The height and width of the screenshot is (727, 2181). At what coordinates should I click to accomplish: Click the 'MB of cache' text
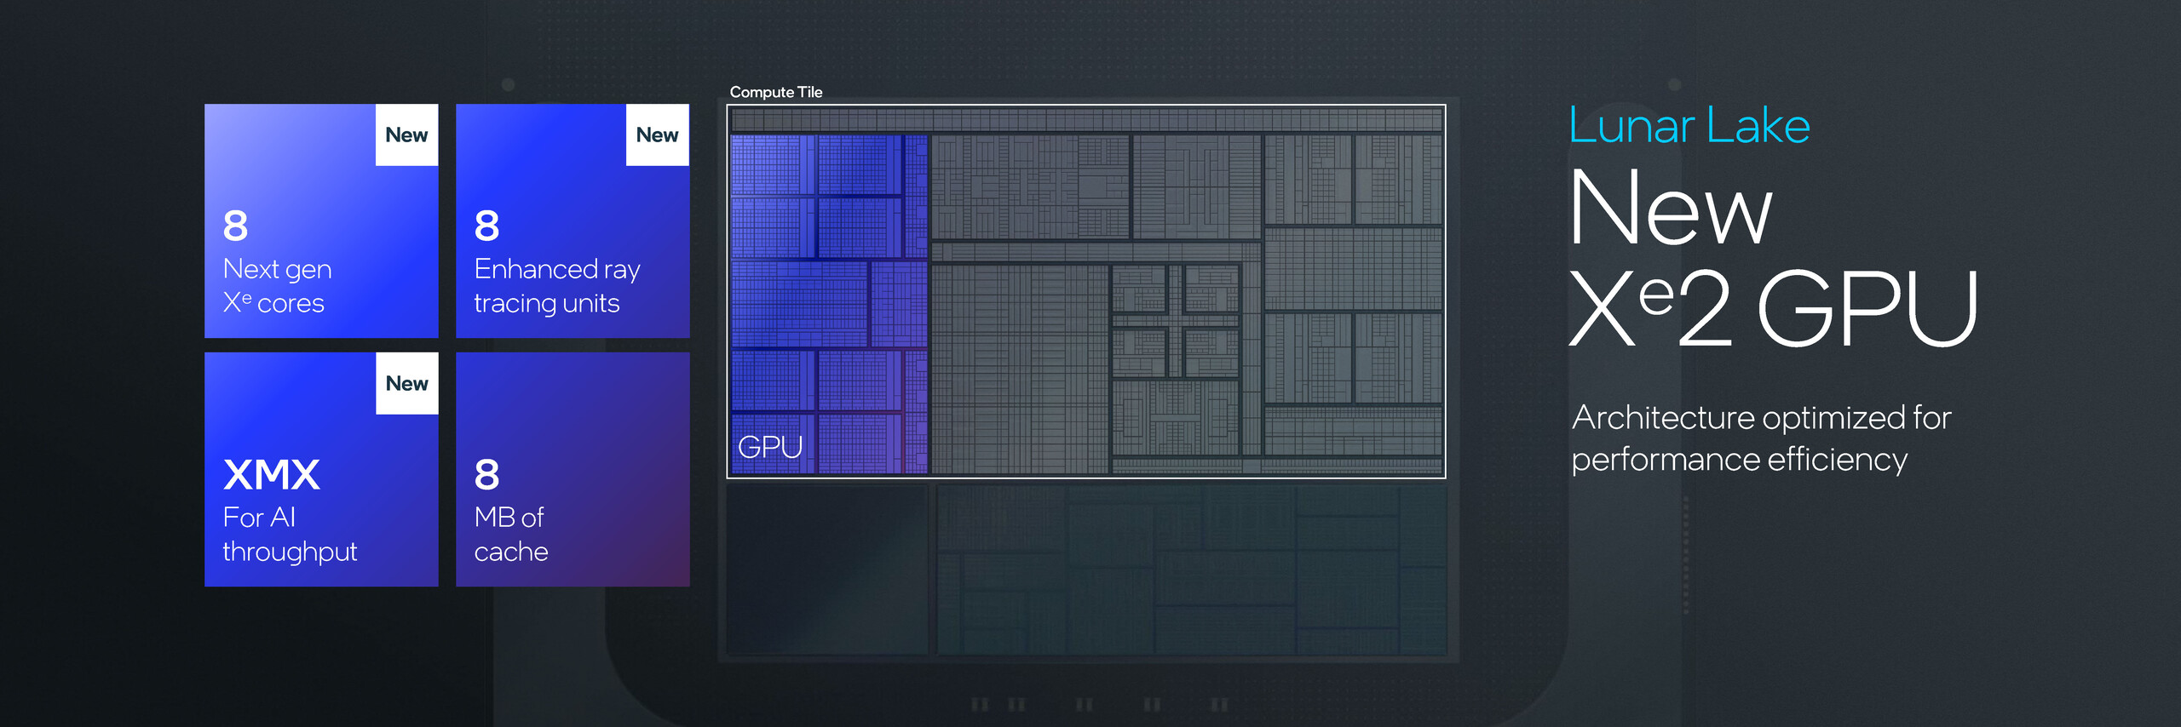[x=511, y=534]
